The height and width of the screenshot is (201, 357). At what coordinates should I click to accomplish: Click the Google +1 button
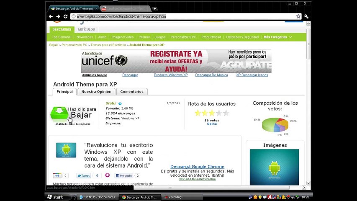[57, 175]
